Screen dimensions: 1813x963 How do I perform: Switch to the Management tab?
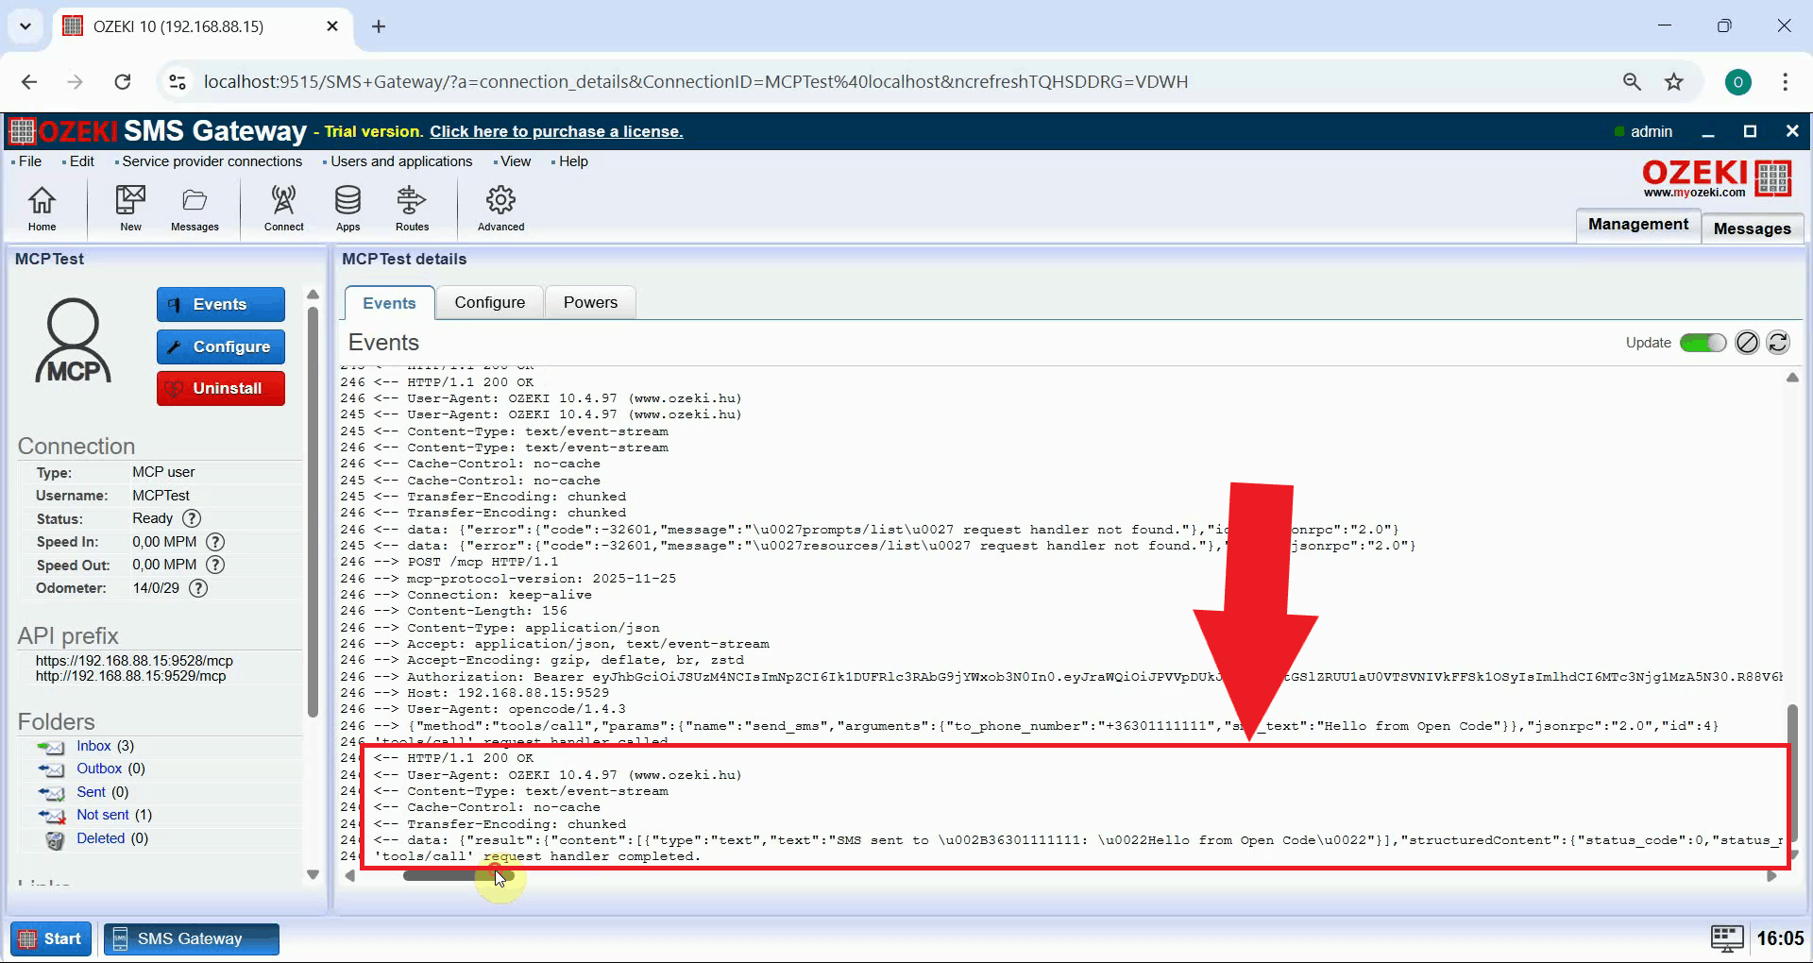tap(1637, 225)
